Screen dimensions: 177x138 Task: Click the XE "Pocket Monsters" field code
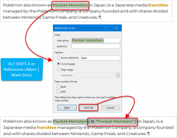point(113,122)
